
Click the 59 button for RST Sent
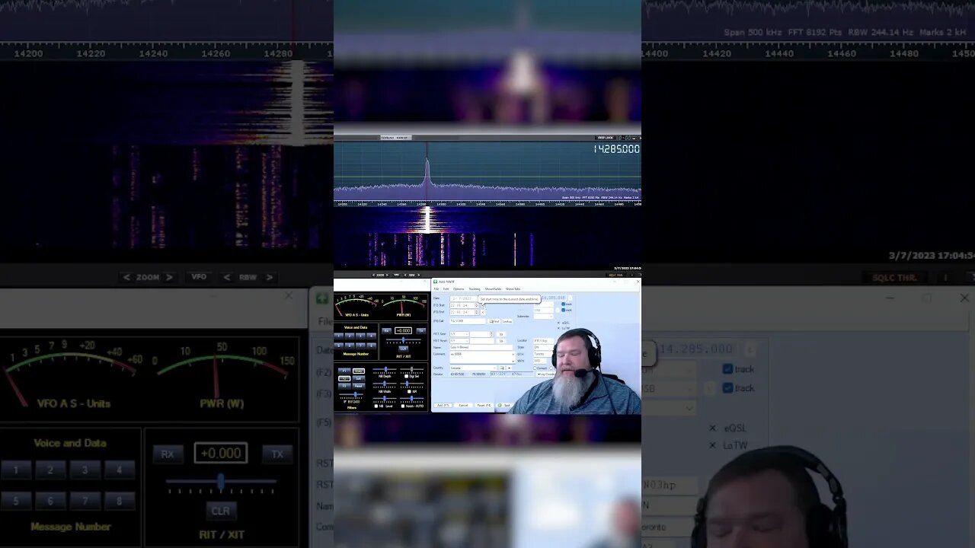pos(501,334)
